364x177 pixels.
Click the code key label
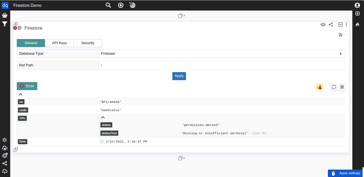23,110
